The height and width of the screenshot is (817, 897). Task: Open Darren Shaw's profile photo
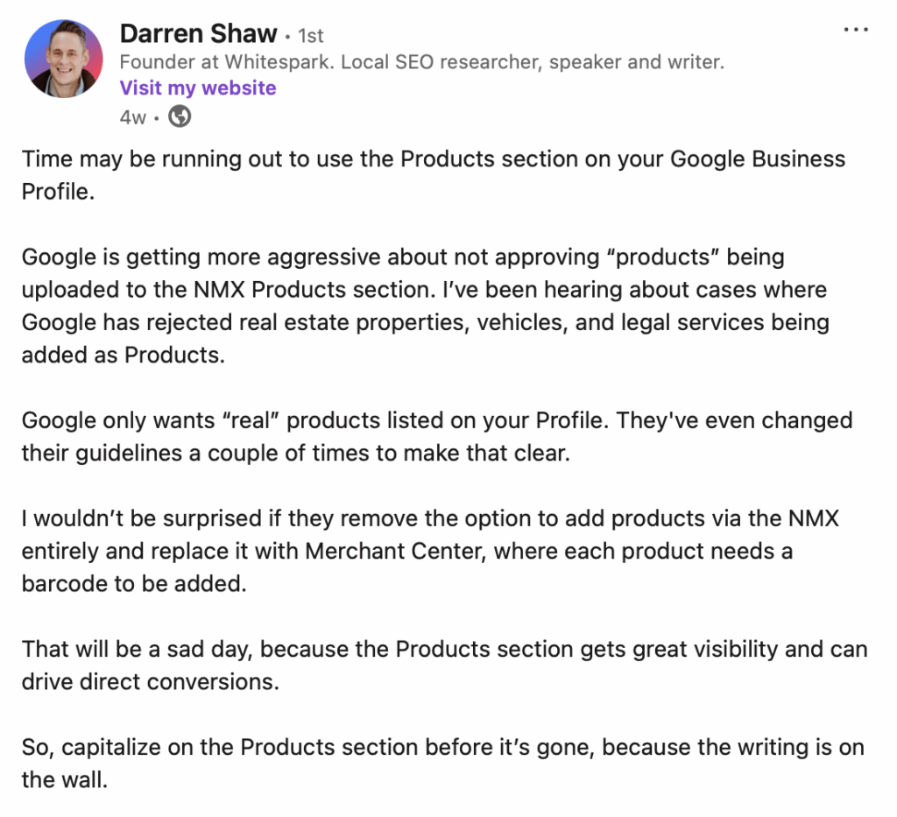pyautogui.click(x=62, y=58)
